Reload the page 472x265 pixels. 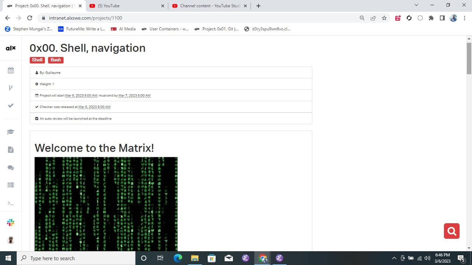(30, 18)
